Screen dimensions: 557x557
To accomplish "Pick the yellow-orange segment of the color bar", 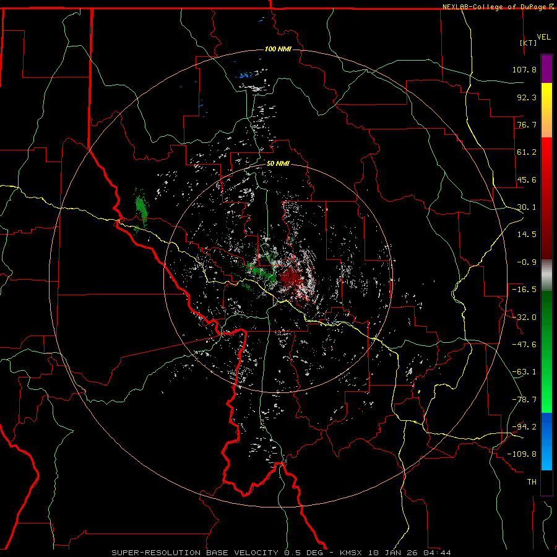I will [546, 110].
